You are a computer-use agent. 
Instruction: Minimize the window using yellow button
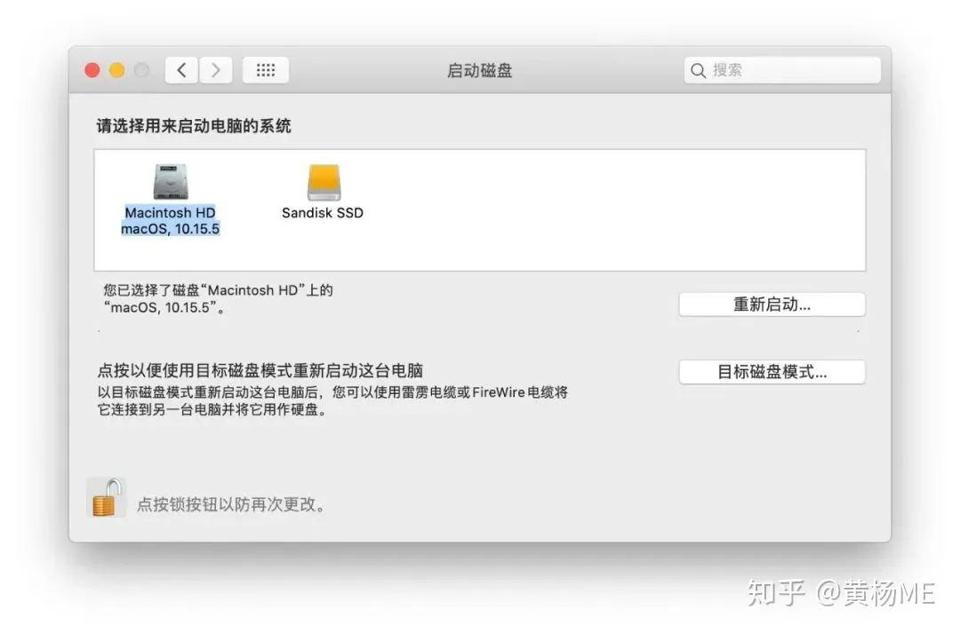point(117,70)
